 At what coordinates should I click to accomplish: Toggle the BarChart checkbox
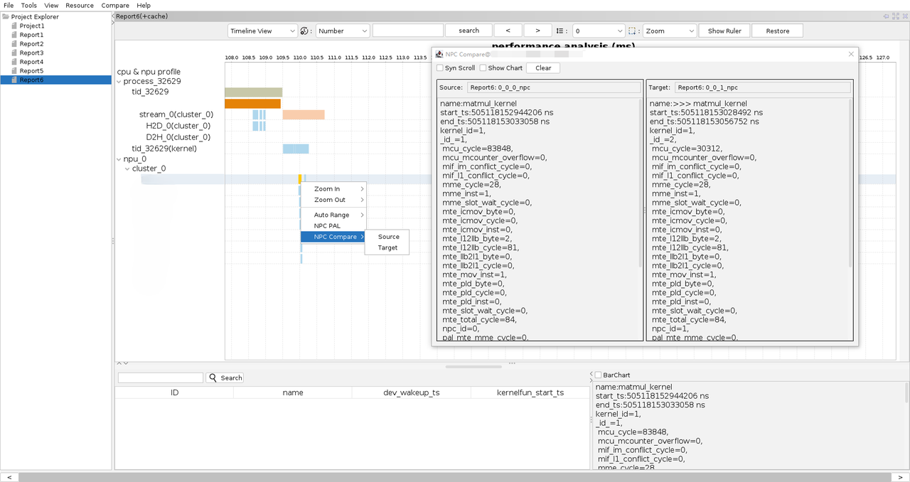pyautogui.click(x=598, y=375)
